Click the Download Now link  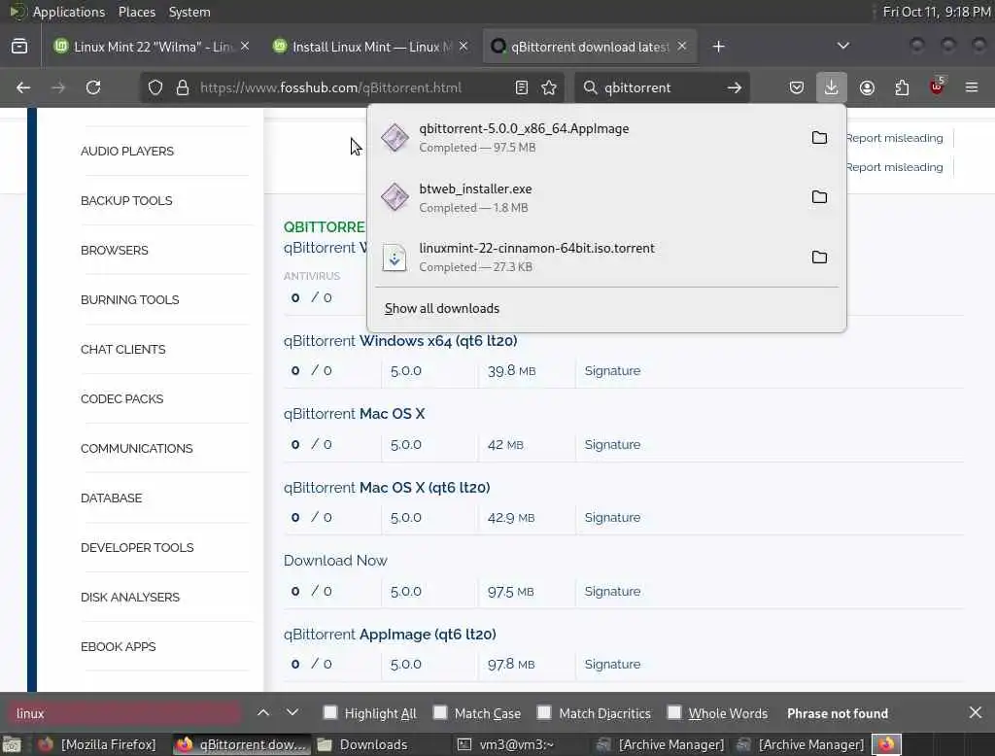coord(335,561)
